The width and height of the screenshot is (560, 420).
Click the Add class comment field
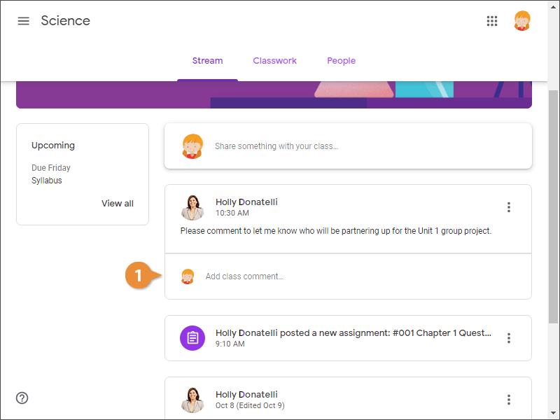[348, 276]
